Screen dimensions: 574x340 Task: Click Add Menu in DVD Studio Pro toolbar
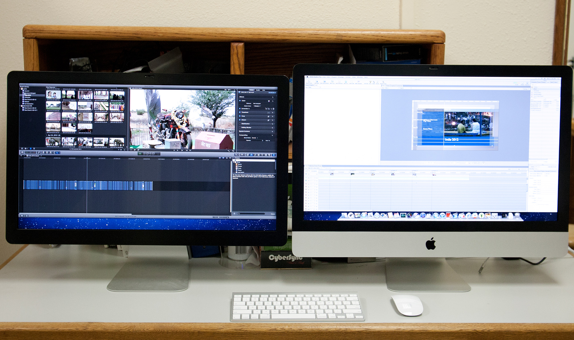317,82
